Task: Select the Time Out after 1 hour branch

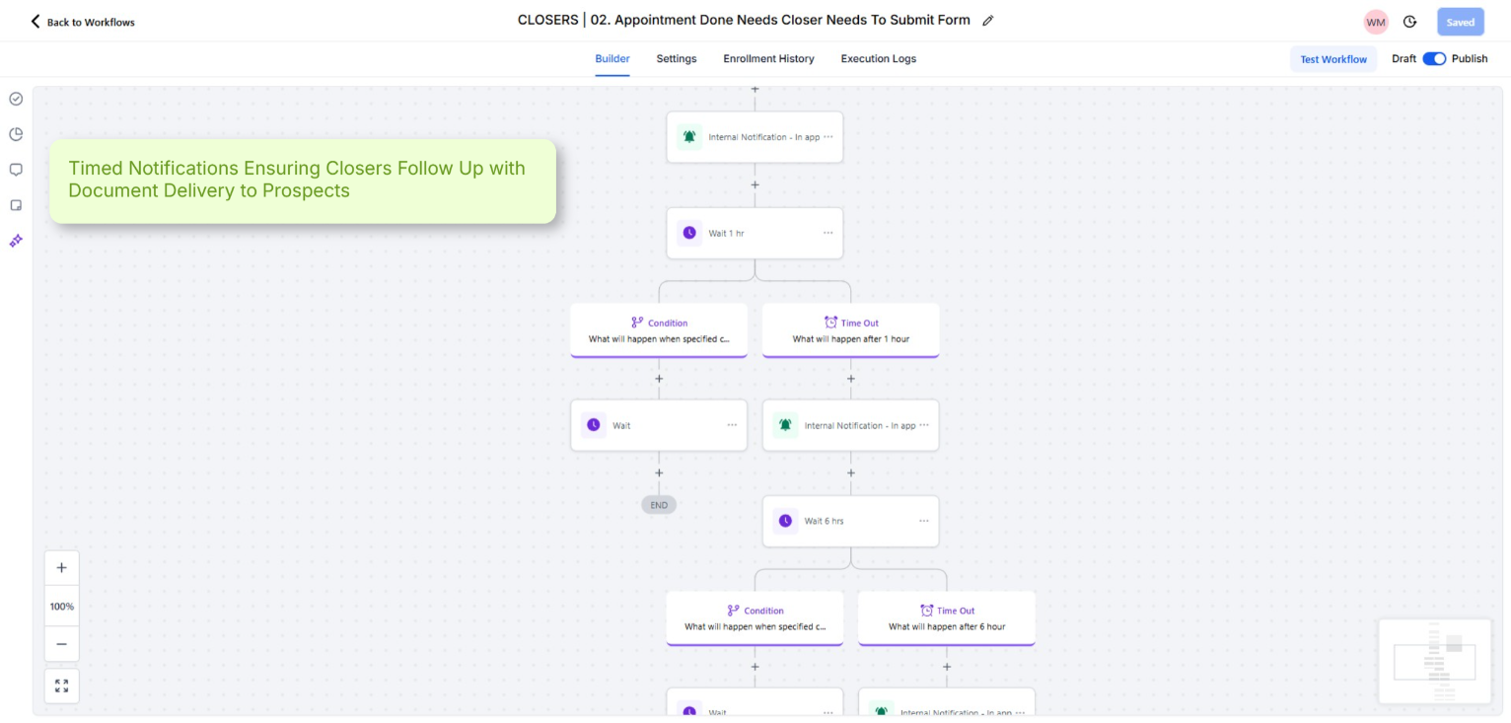Action: (x=850, y=330)
